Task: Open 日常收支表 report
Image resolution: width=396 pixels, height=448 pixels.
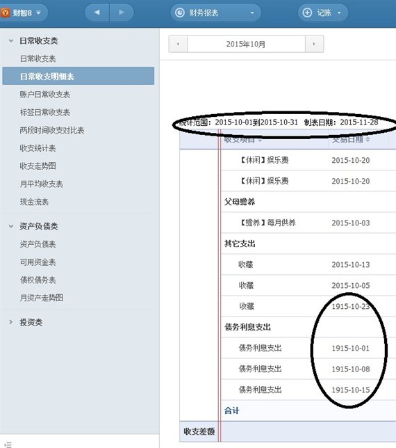Action: click(x=38, y=59)
